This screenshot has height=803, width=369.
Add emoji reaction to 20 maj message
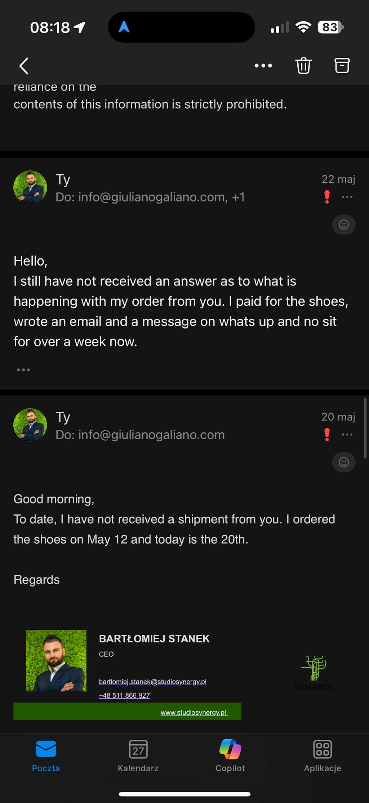coord(344,462)
